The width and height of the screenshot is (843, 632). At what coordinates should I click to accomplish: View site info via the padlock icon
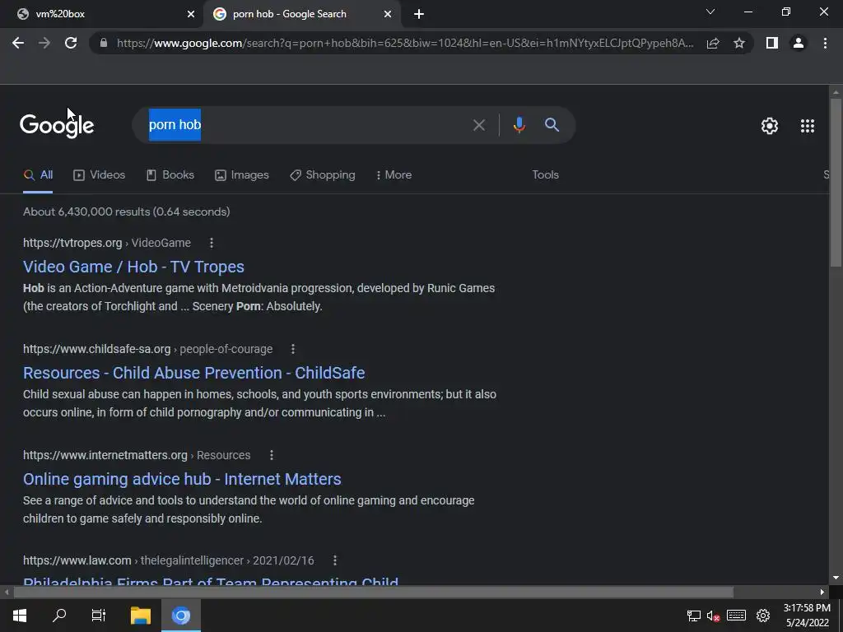point(104,43)
